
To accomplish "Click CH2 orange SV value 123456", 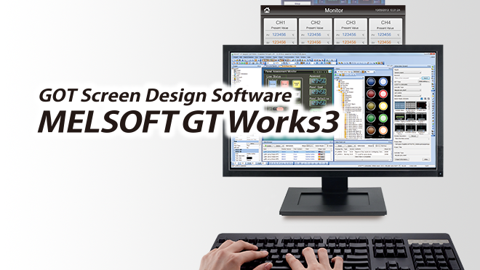I will point(314,42).
